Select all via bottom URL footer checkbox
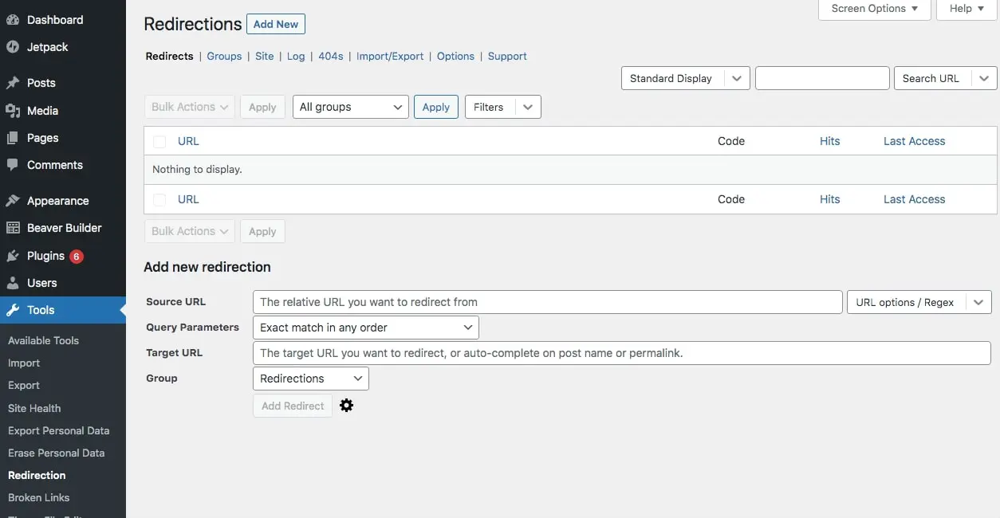Viewport: 1000px width, 518px height. 159,200
